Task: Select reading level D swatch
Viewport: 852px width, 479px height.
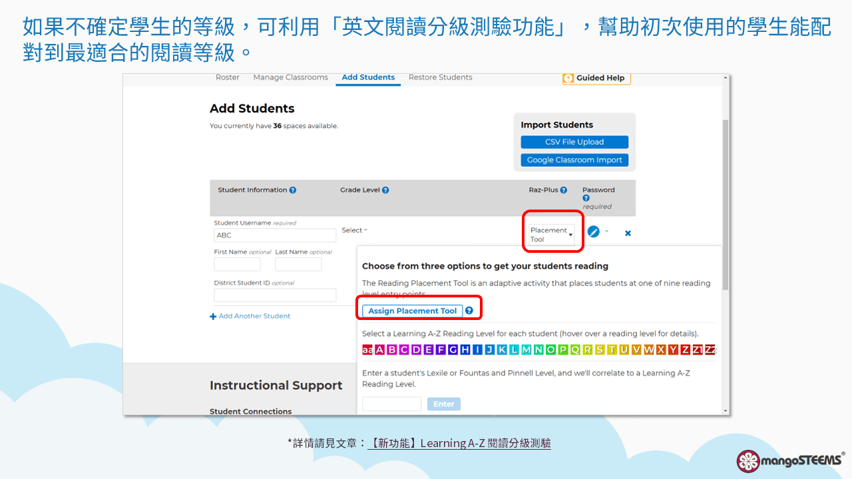Action: pyautogui.click(x=417, y=349)
